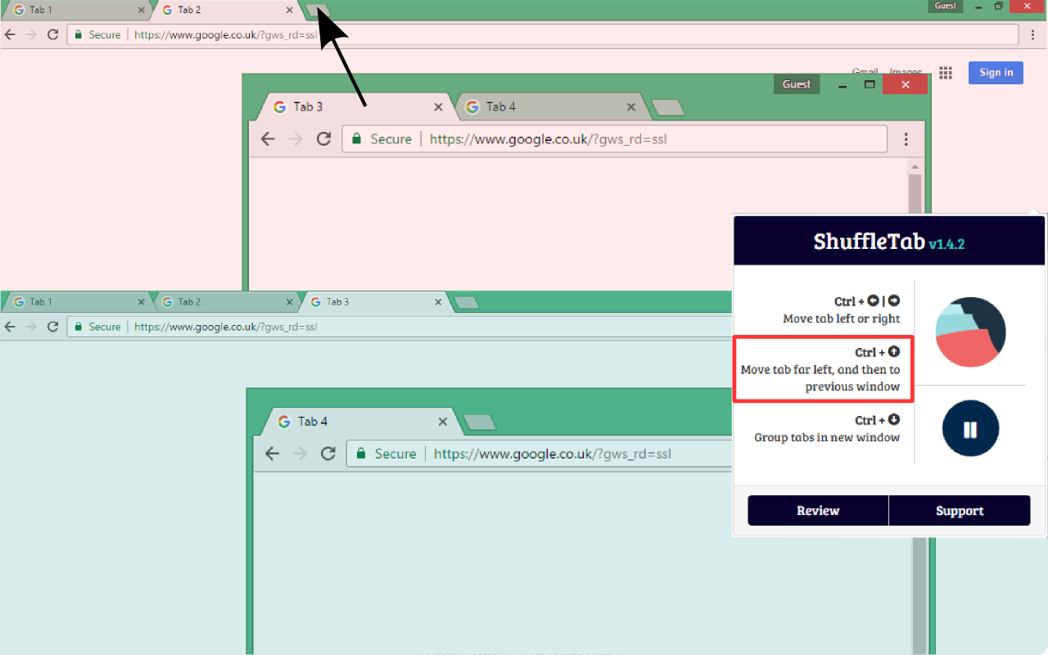Toggle the ShuffleTab pause button
The image size is (1048, 655).
click(x=970, y=428)
